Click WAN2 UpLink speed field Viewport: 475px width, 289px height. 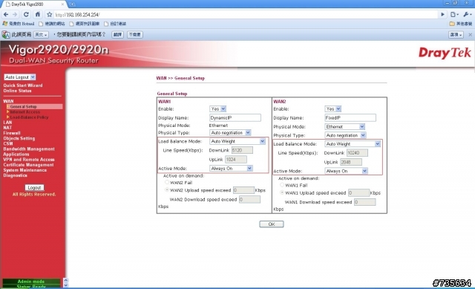click(x=351, y=162)
